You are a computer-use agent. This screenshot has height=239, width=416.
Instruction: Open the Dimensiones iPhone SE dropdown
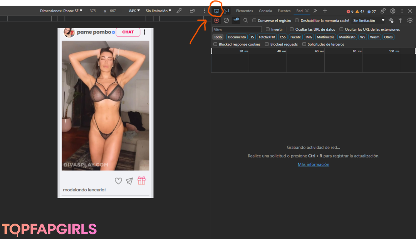(61, 11)
